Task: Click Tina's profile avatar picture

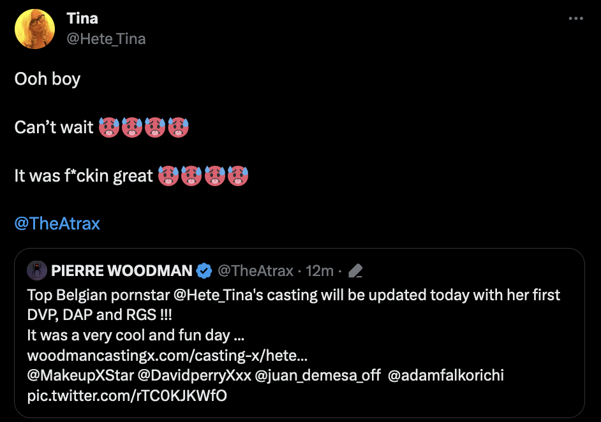Action: (x=34, y=29)
